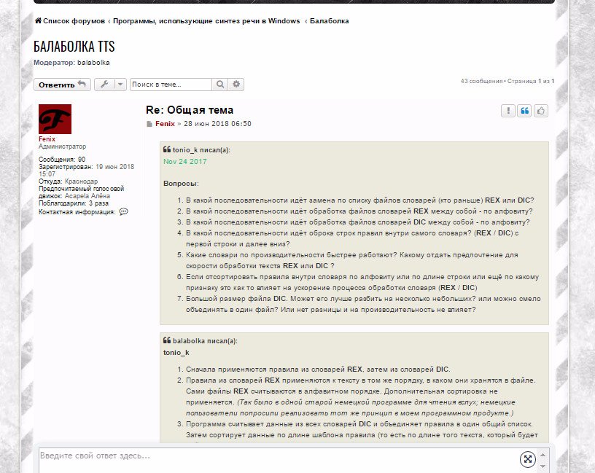This screenshot has width=595, height=473.
Task: Open advanced search via the gear icon
Action: pos(236,85)
